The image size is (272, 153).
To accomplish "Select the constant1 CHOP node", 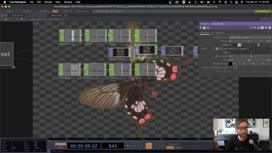I will point(70,37).
